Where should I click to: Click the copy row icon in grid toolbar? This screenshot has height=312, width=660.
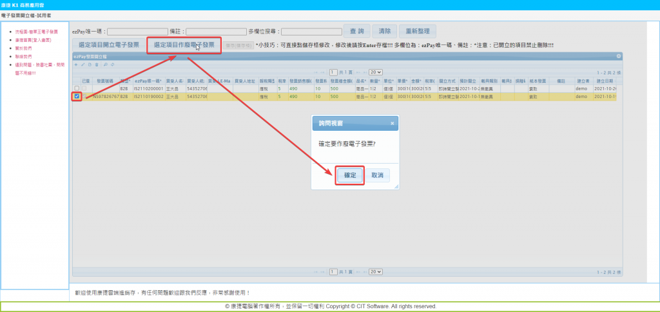pos(90,64)
